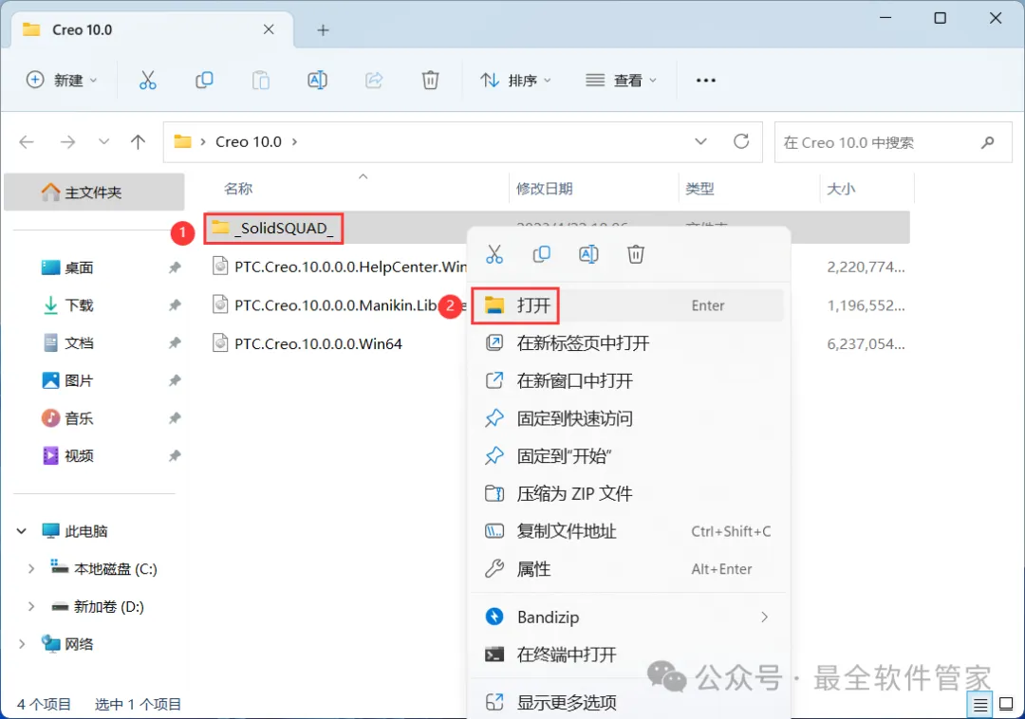
Task: Unpin 桌面 using its pin icon
Action: tap(175, 267)
